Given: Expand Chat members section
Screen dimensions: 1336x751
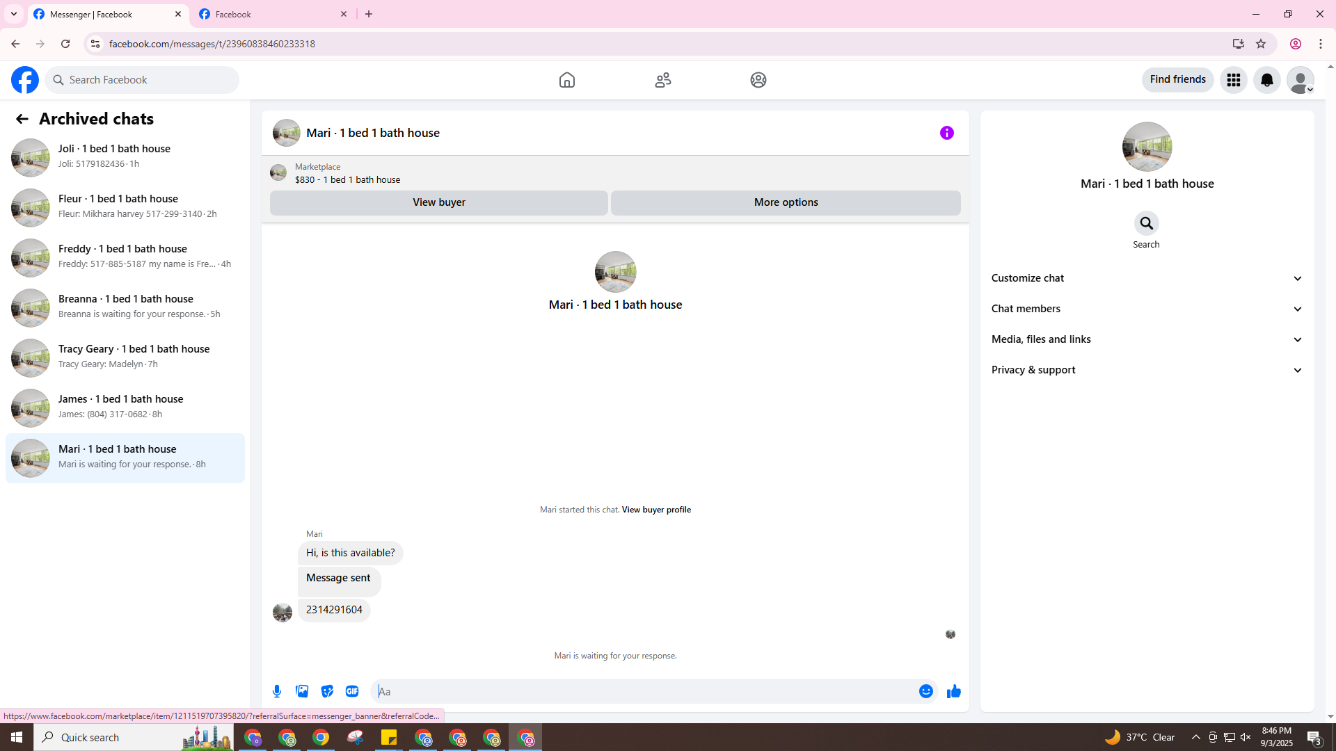Looking at the screenshot, I should click(x=1147, y=309).
